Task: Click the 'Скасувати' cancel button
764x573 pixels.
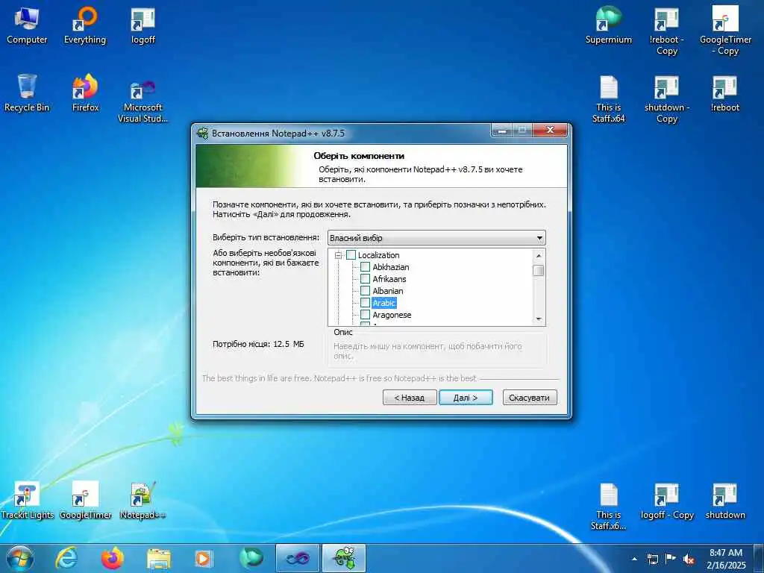Action: (x=529, y=398)
